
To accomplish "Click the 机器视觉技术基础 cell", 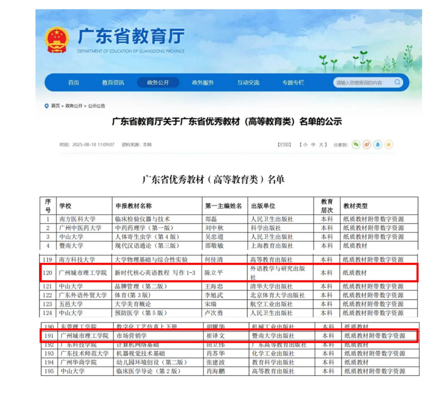I will (141, 354).
